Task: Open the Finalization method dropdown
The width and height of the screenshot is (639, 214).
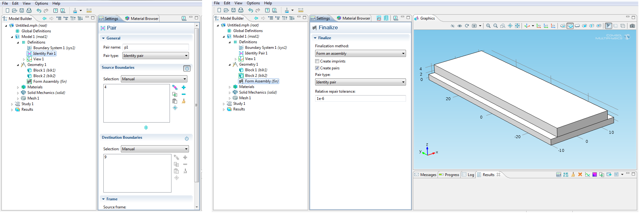Action: pyautogui.click(x=360, y=53)
